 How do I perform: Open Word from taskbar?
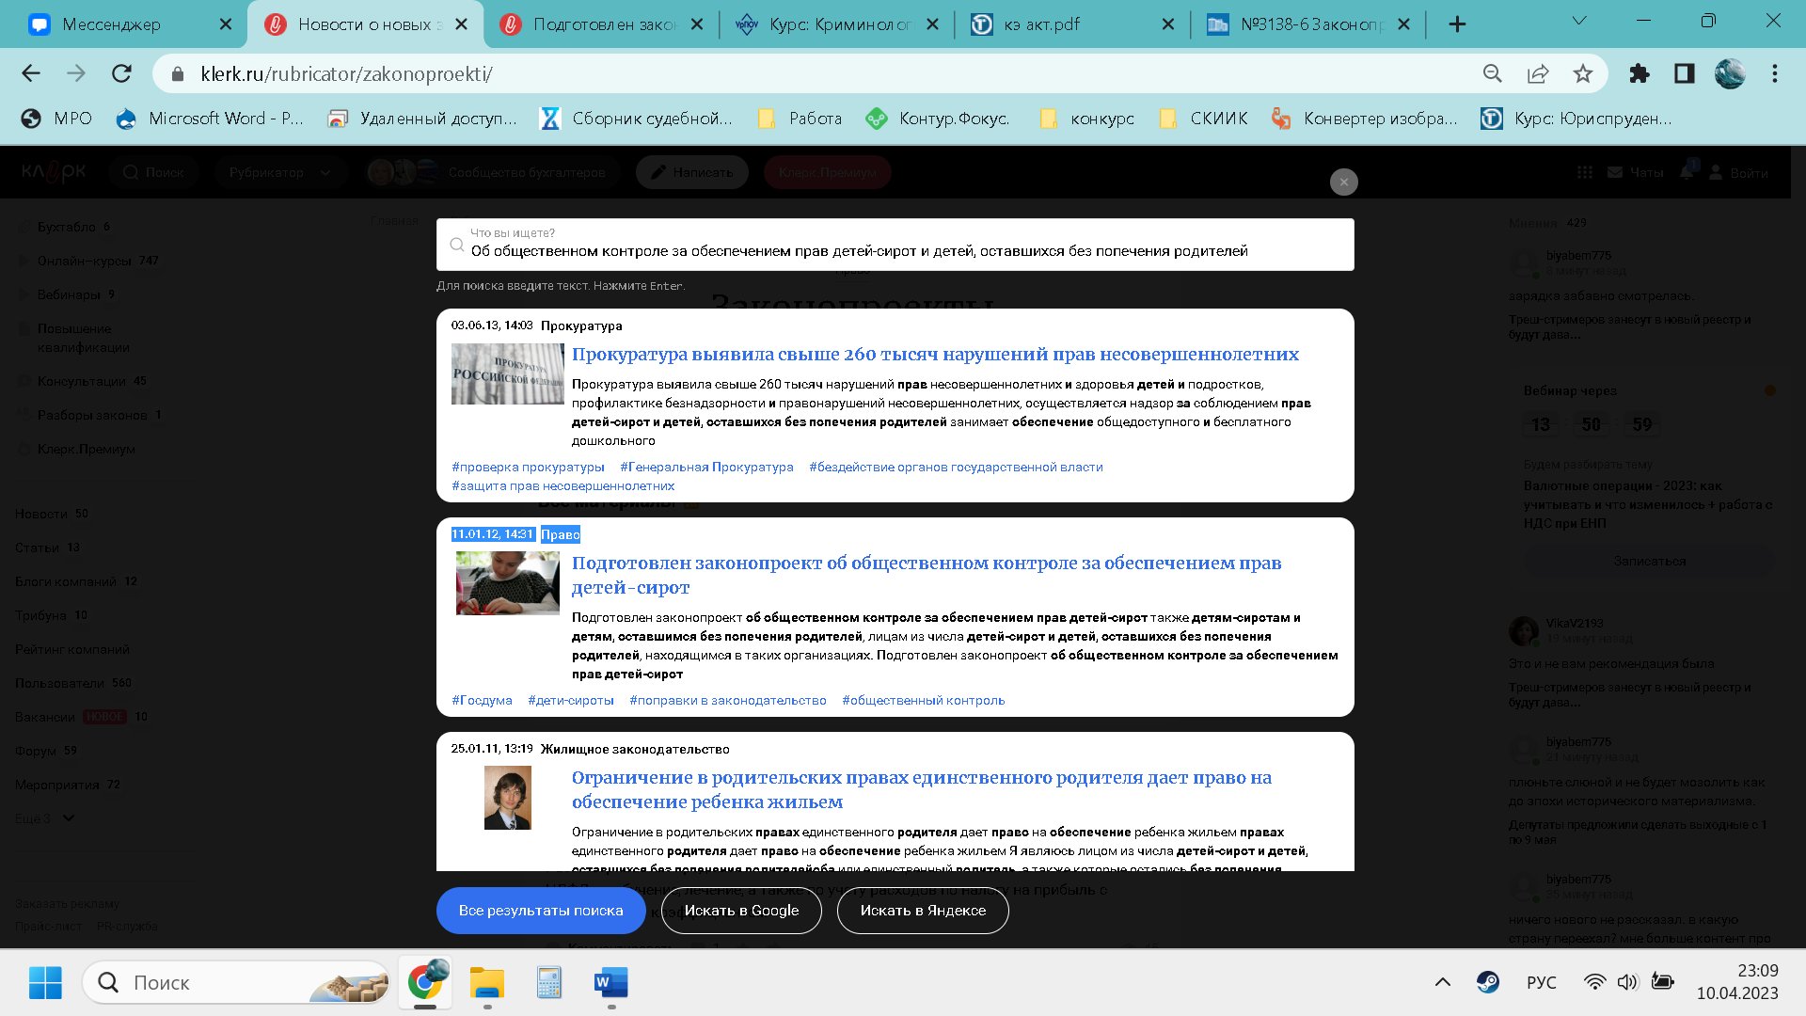611,982
